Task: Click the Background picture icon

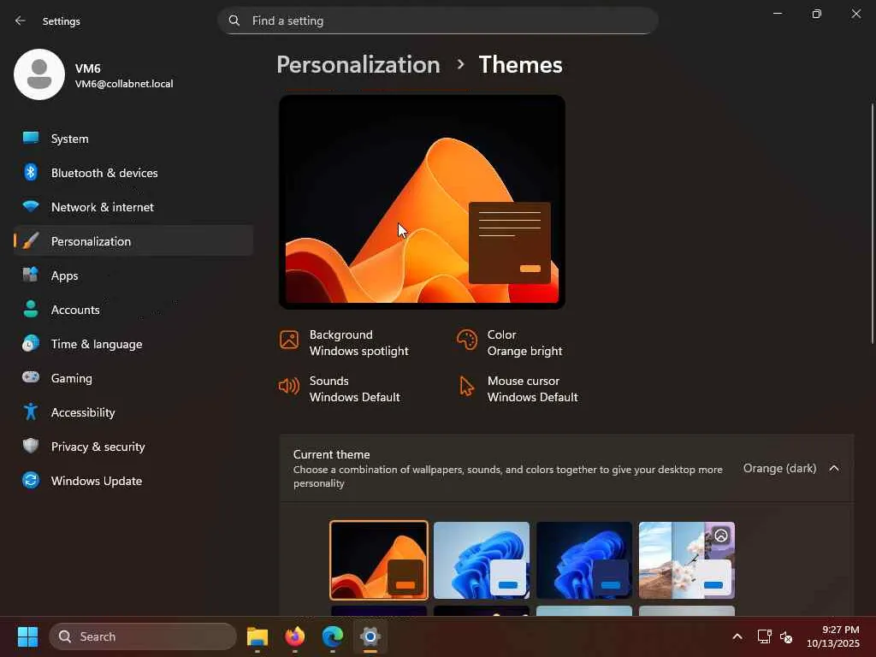Action: tap(289, 340)
